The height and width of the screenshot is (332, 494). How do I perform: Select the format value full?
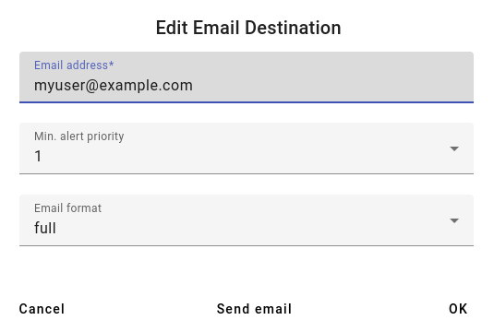click(x=45, y=228)
